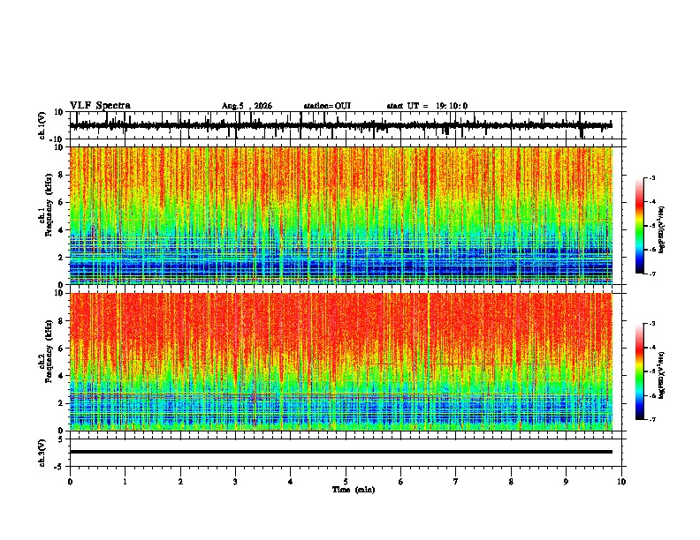
Task: Click time axis tick label "1"
Action: (x=125, y=482)
